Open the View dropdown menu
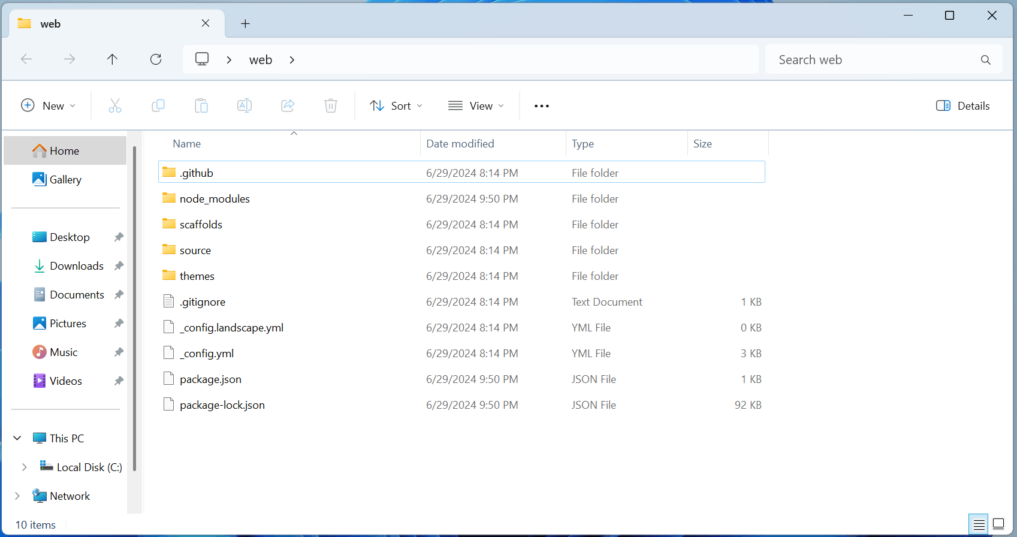Screen dimensions: 1017x537 pyautogui.click(x=476, y=106)
